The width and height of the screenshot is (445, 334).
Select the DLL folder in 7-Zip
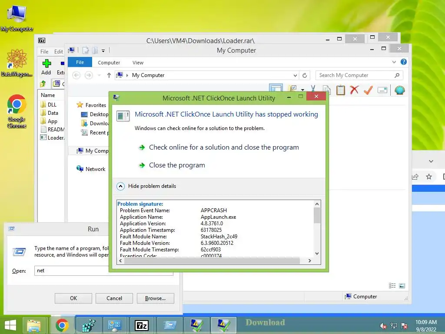coord(49,104)
